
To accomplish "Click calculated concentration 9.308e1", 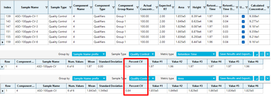I will 259,16.
